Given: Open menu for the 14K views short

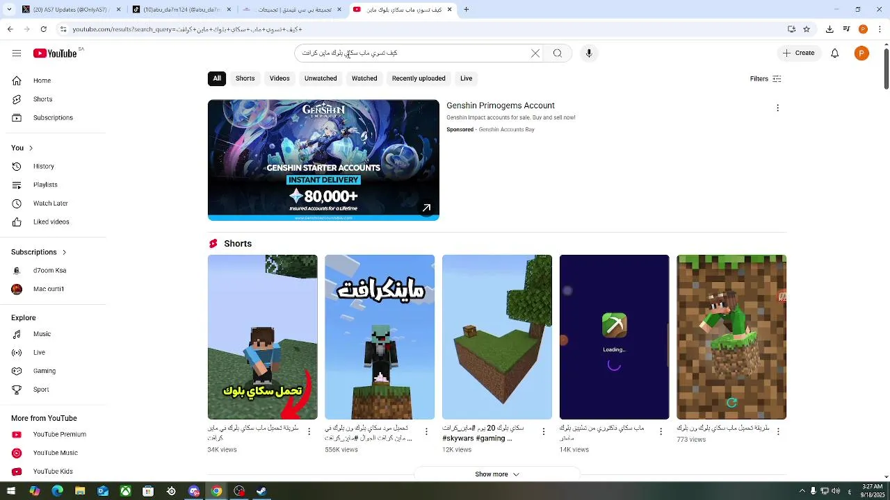Looking at the screenshot, I should click(x=661, y=431).
